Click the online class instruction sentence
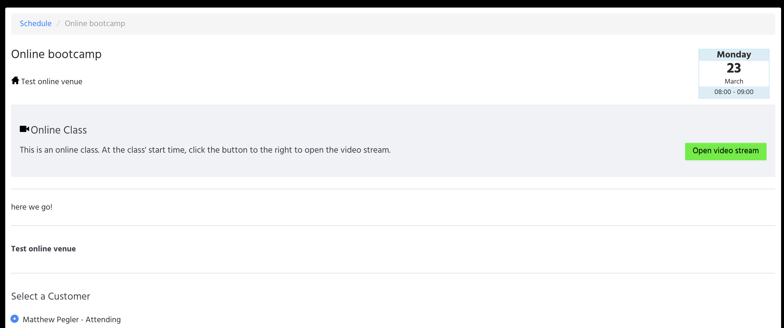Image resolution: width=784 pixels, height=328 pixels. point(205,150)
